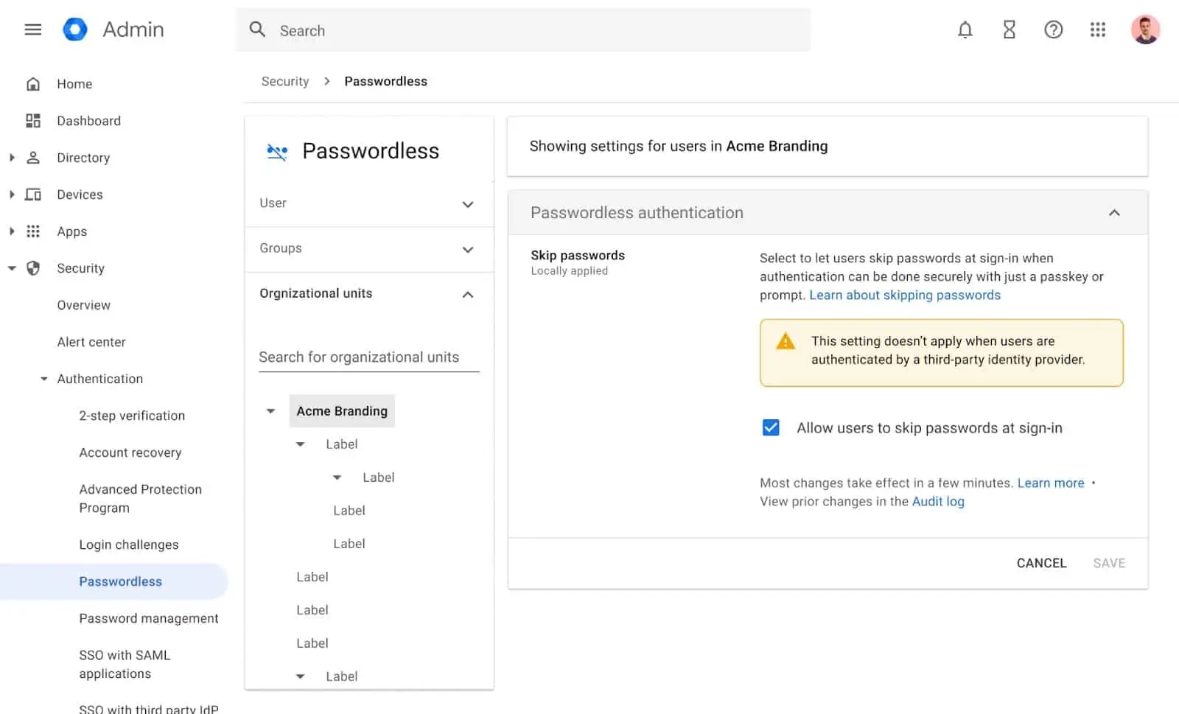The width and height of the screenshot is (1179, 714).
Task: Open Dashboard in the sidebar
Action: [x=88, y=121]
